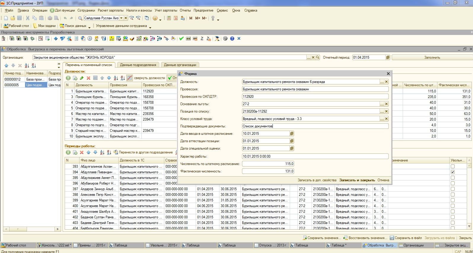Toggle Уволен checkbox for row 400 Асулгариев
Viewport: 473px width, 253px height.
(x=453, y=206)
